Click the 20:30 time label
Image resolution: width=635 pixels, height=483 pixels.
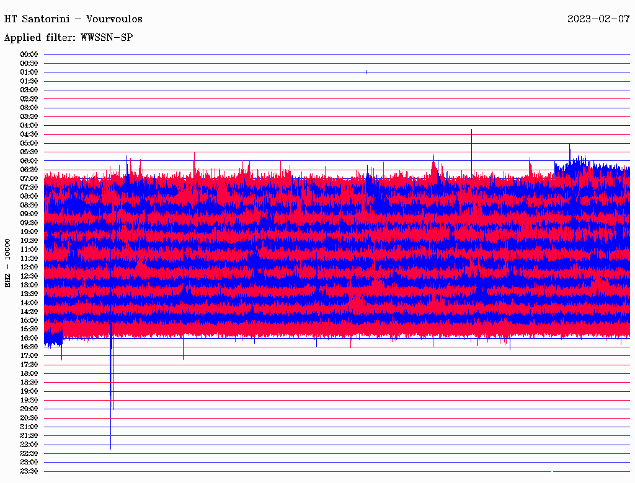point(29,418)
